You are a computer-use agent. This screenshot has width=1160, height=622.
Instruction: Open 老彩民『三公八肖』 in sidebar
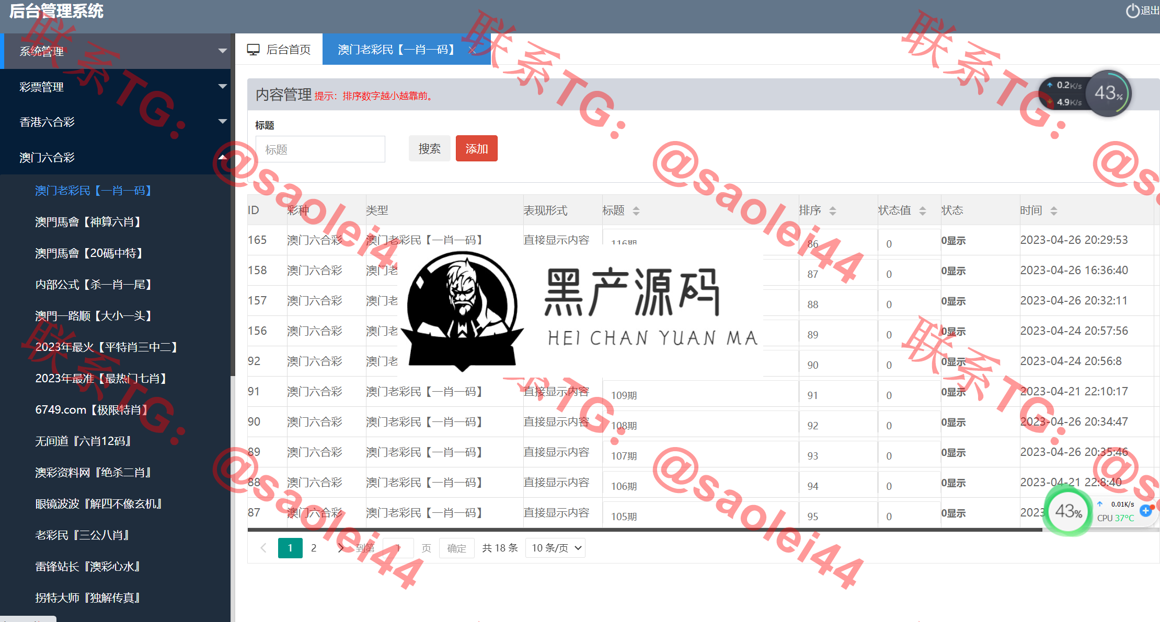coord(84,535)
